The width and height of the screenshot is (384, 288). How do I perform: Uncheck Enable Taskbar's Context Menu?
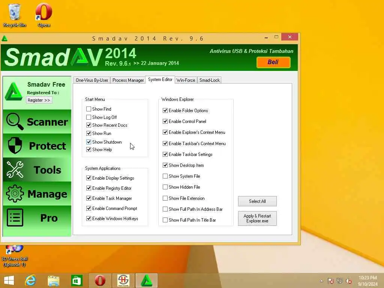[165, 144]
